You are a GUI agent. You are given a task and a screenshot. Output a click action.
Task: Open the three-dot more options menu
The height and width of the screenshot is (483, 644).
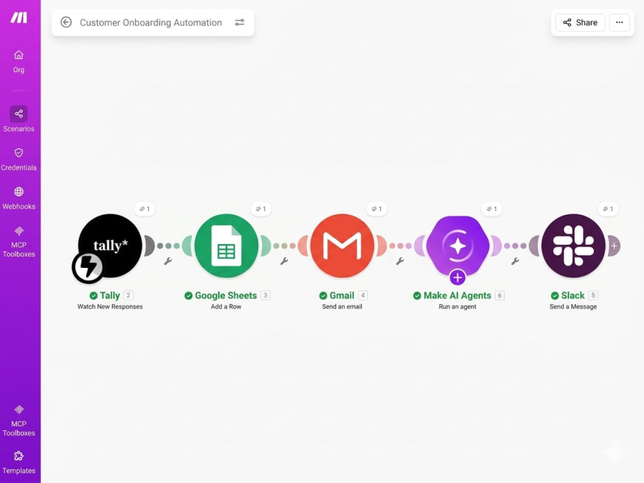pyautogui.click(x=620, y=23)
